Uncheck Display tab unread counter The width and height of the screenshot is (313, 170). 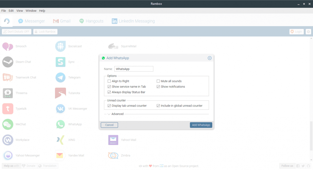pyautogui.click(x=109, y=106)
